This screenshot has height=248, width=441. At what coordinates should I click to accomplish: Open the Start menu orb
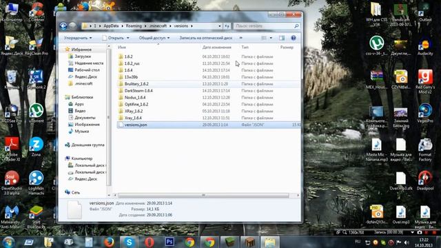tap(8, 242)
